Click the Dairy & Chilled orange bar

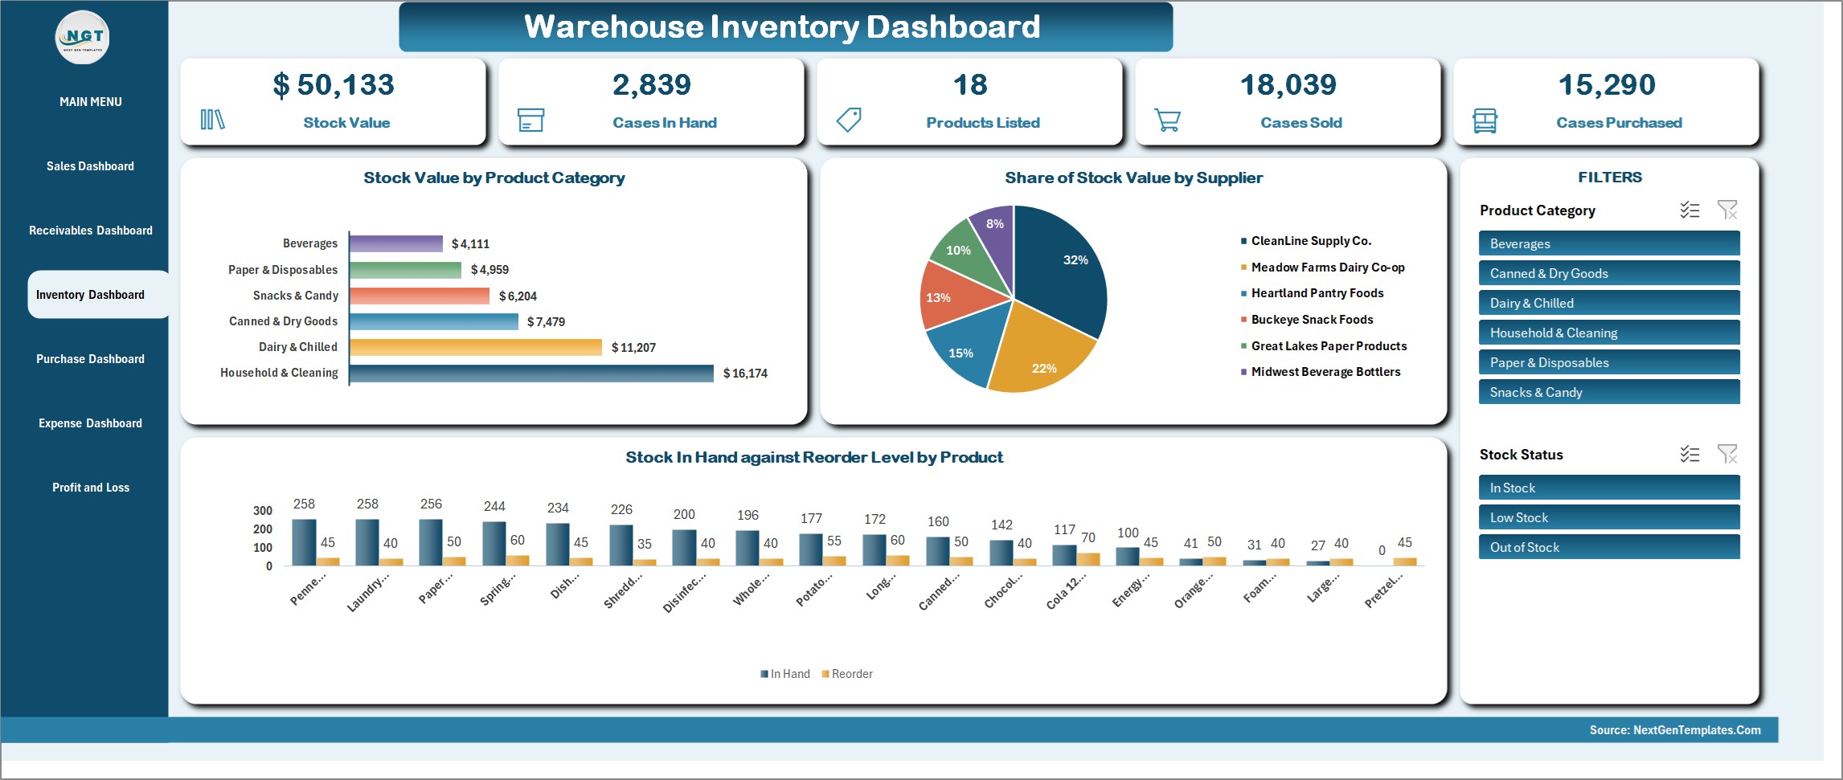476,347
